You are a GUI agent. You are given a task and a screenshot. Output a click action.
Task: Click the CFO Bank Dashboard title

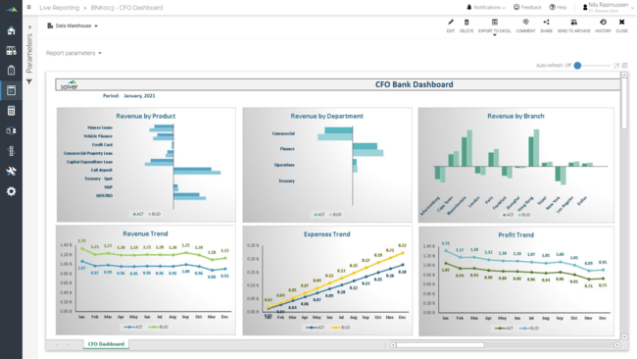click(414, 84)
